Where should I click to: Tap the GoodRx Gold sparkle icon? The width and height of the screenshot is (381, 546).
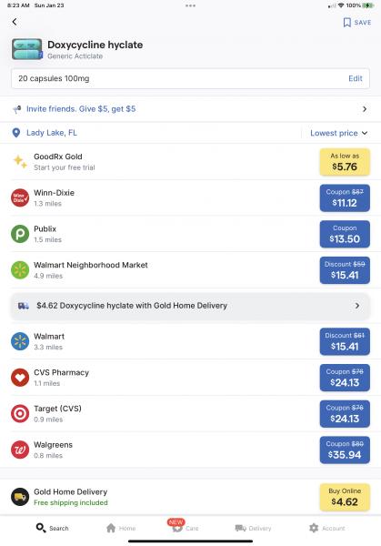click(x=20, y=162)
